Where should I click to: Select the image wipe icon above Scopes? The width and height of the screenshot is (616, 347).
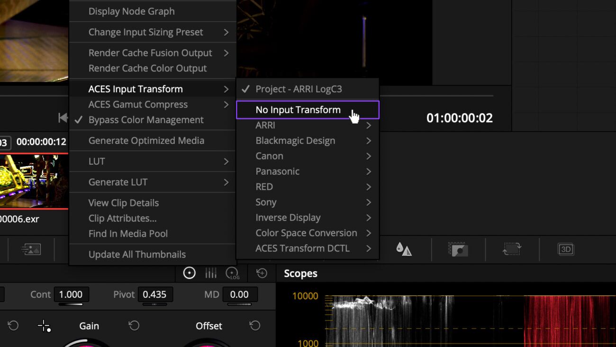(458, 249)
